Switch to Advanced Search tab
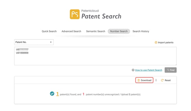 pyautogui.click(x=71, y=31)
